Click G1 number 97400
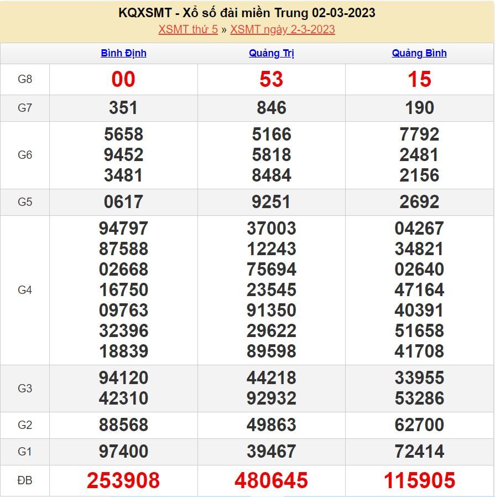The image size is (495, 497). [123, 452]
